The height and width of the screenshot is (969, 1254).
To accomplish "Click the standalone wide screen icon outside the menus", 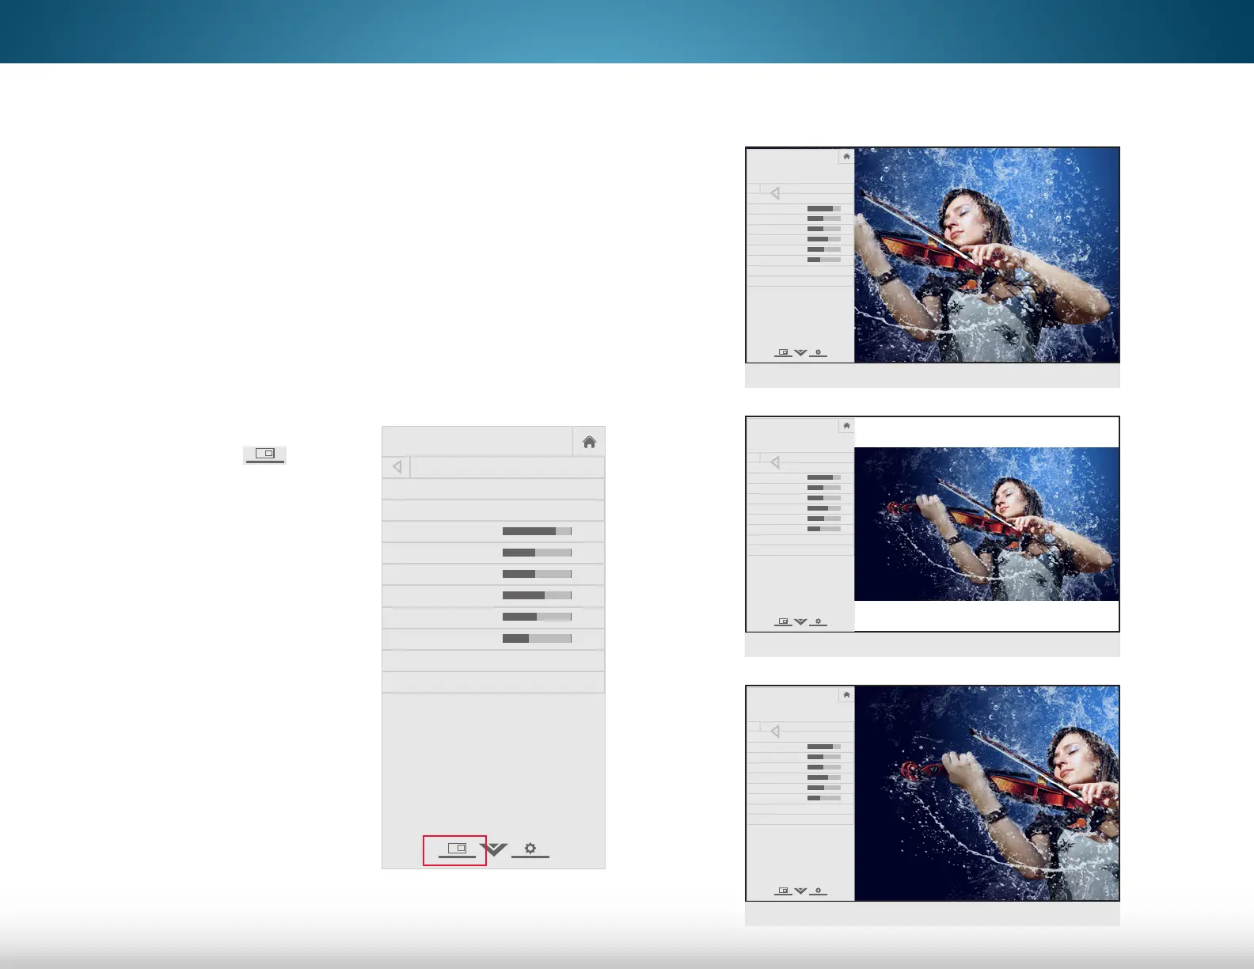I will click(264, 454).
